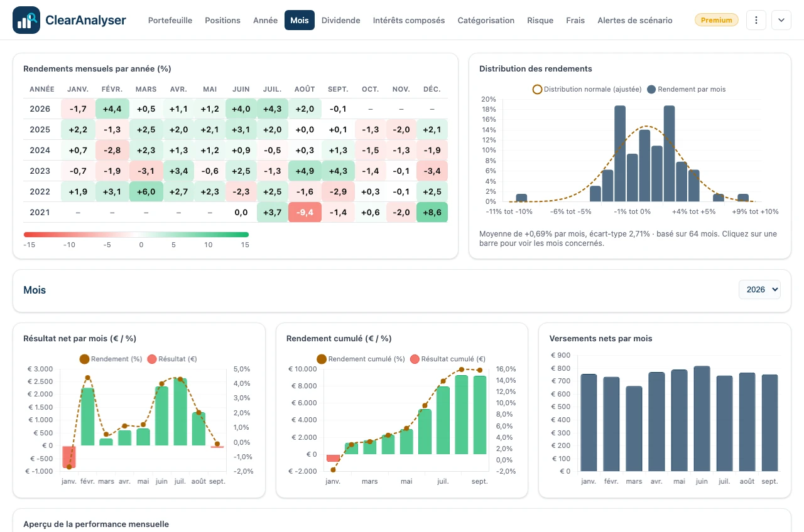The height and width of the screenshot is (532, 804).
Task: Select the mars bar in Versements nets chart
Action: [x=634, y=428]
